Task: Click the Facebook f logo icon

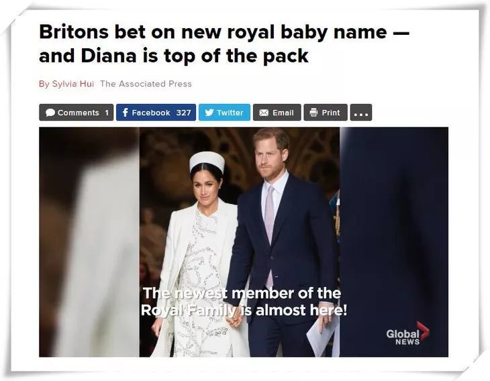Action: click(x=125, y=113)
